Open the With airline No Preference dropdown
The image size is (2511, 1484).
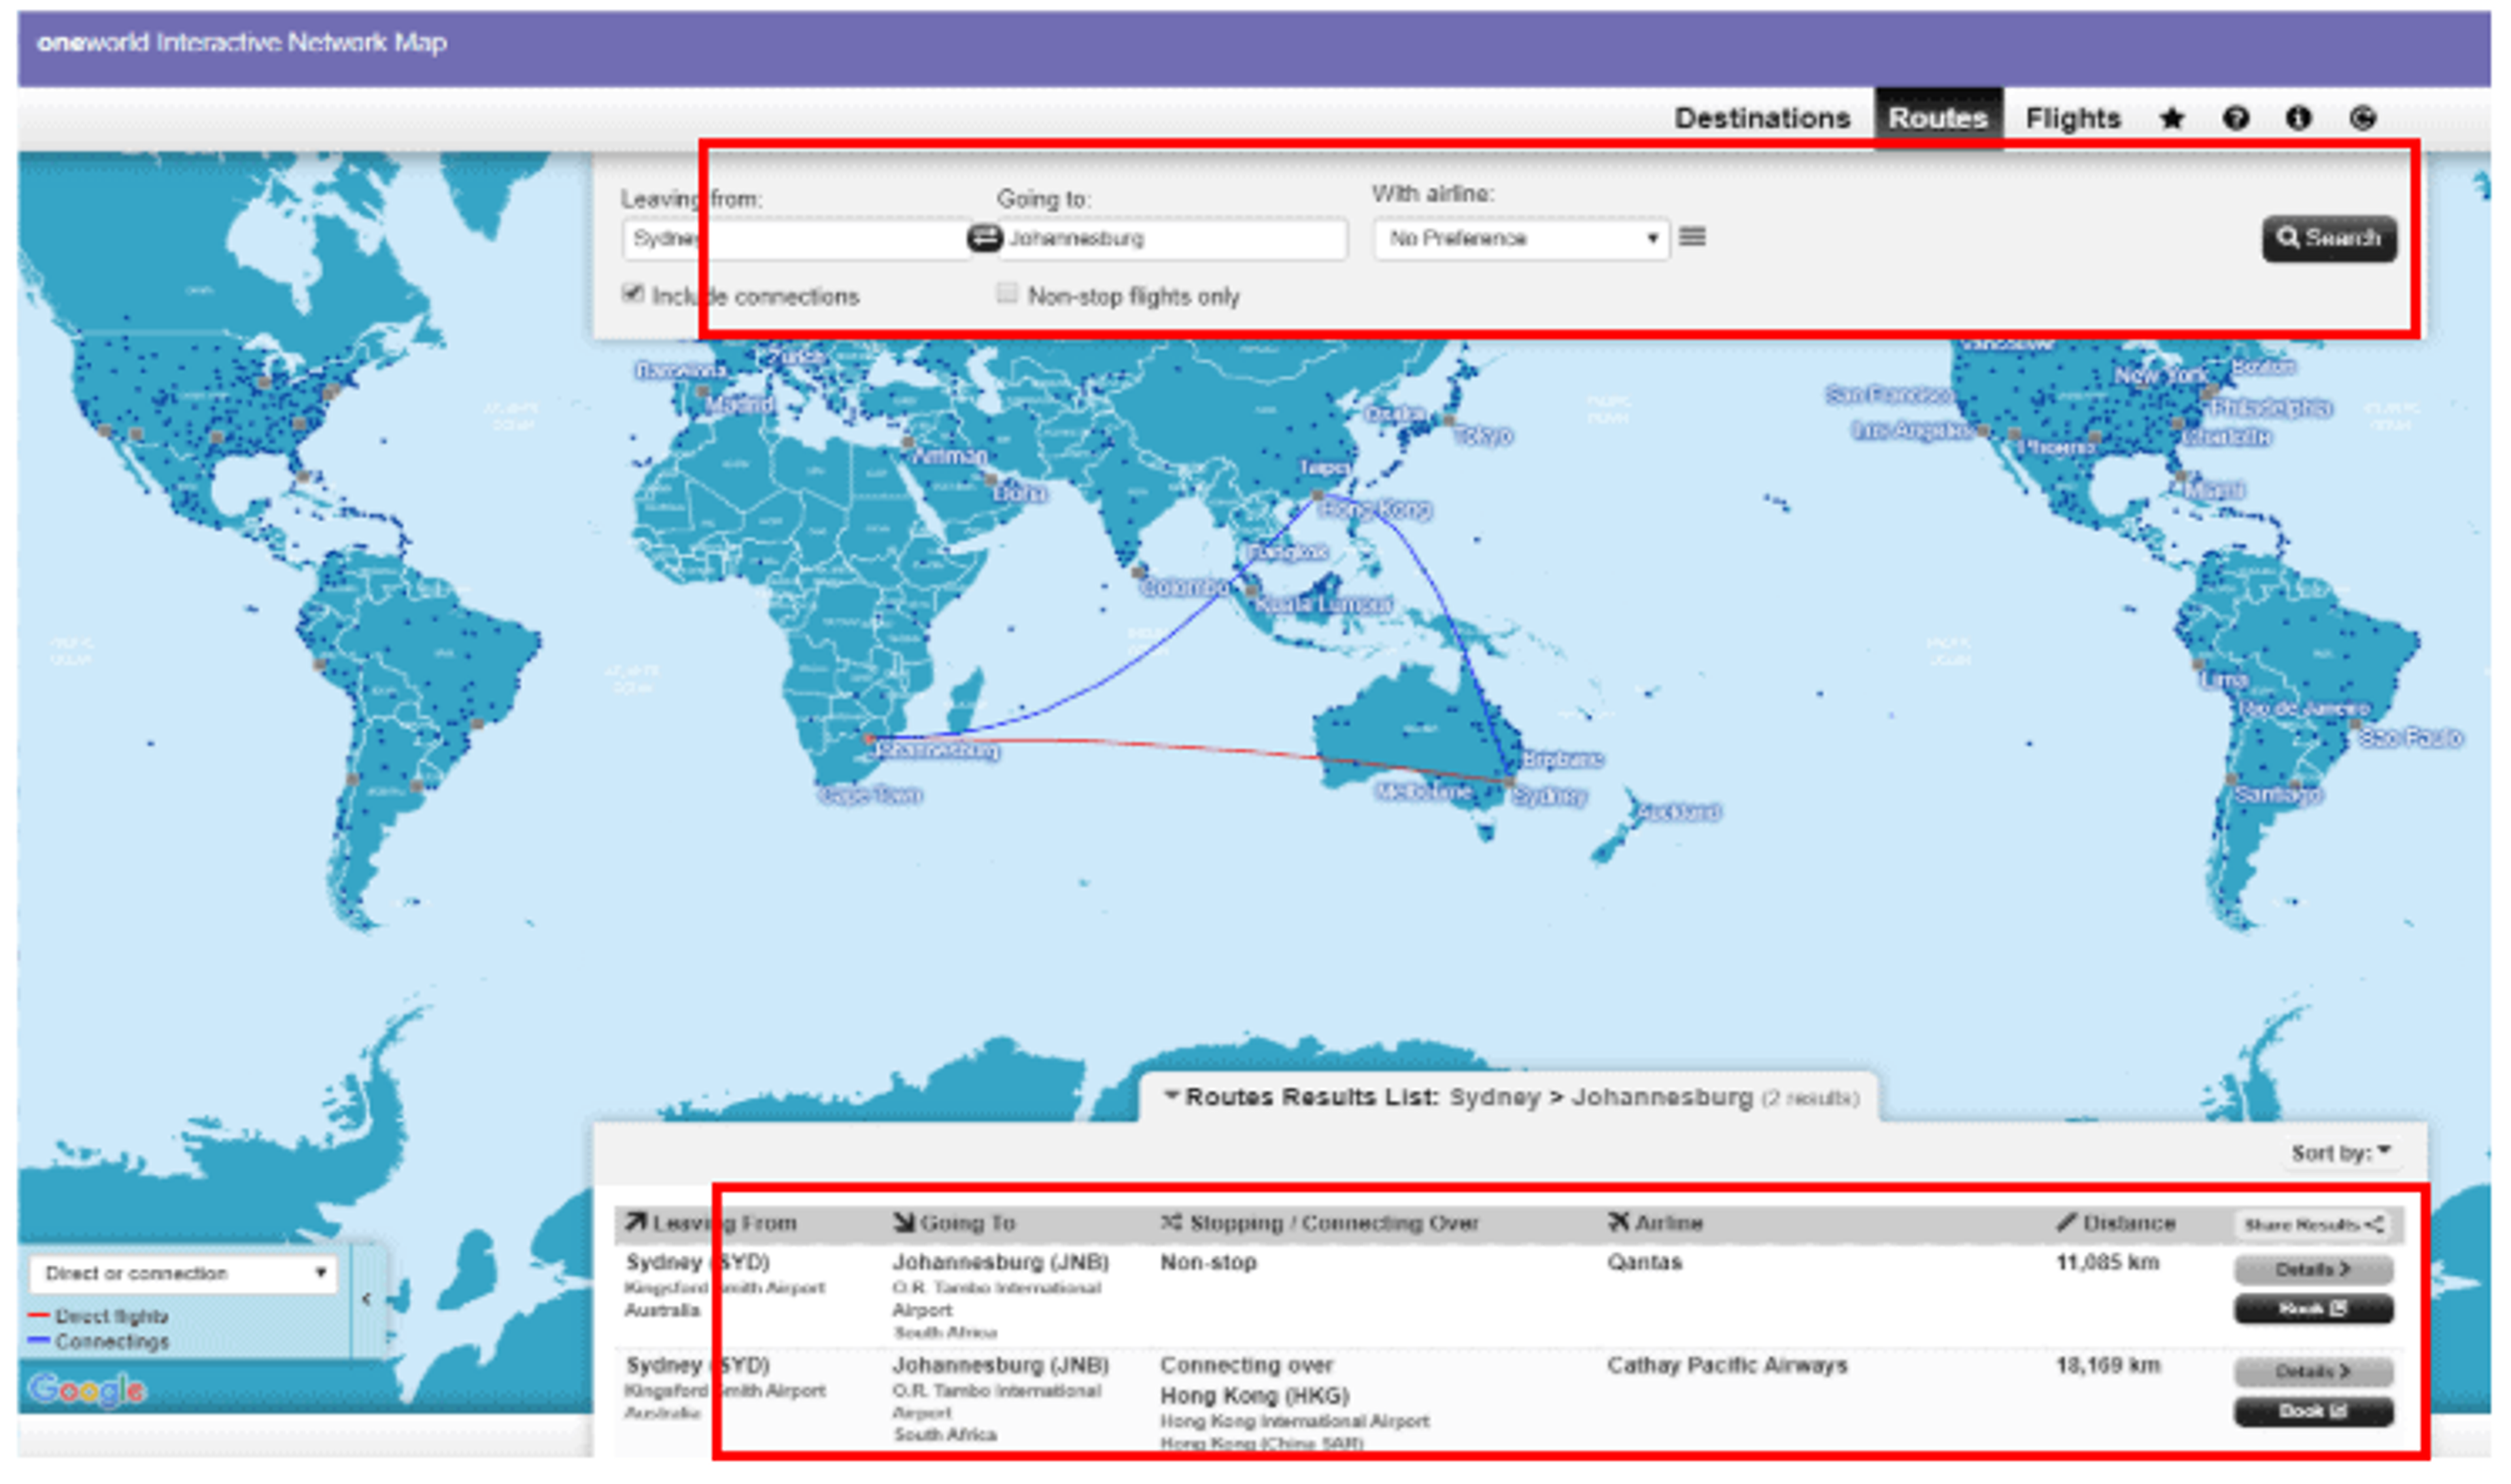click(1520, 239)
